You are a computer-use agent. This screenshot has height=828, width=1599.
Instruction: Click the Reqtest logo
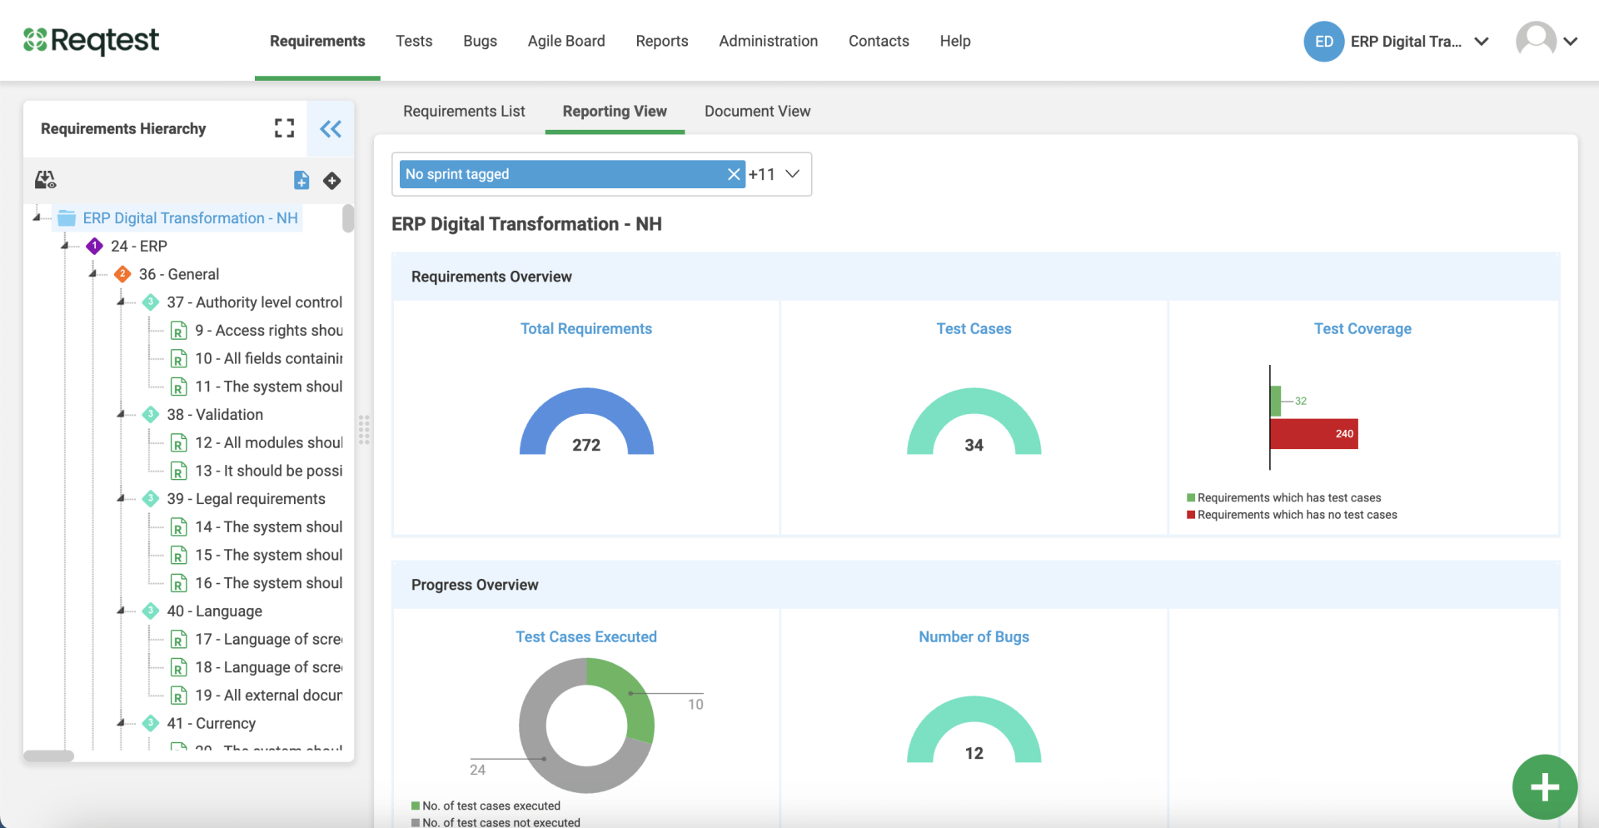click(92, 40)
